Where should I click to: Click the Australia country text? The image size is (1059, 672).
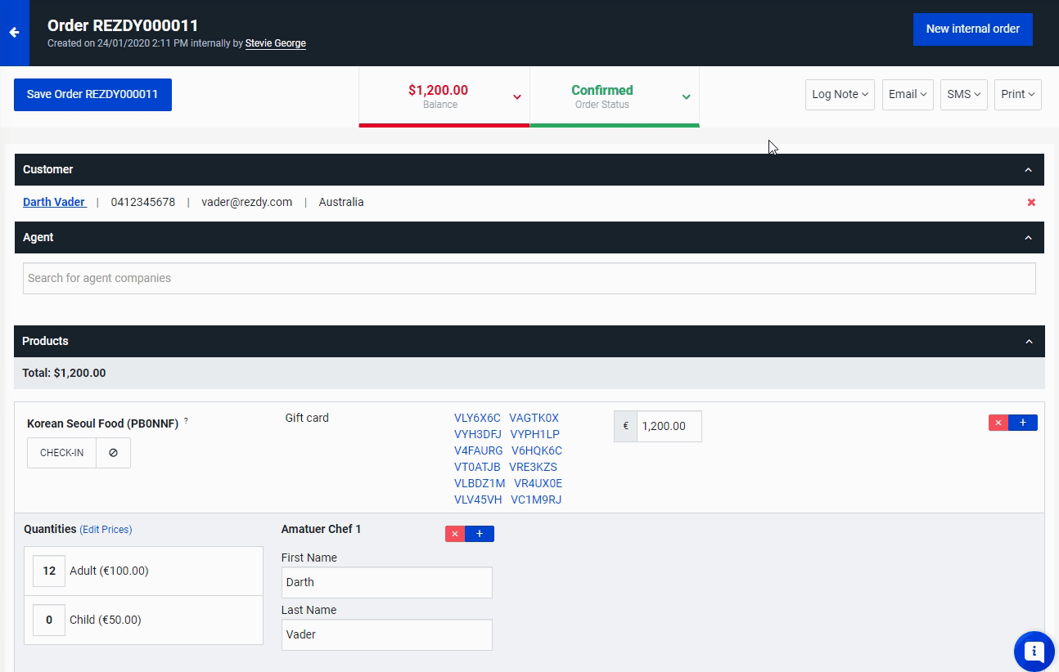click(341, 202)
